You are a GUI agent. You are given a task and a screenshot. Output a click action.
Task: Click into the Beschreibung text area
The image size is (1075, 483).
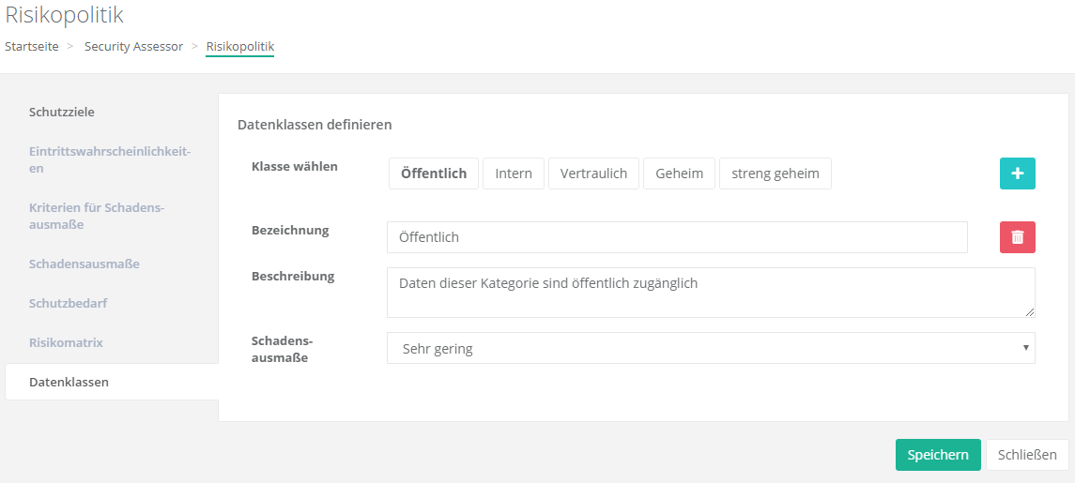[710, 293]
